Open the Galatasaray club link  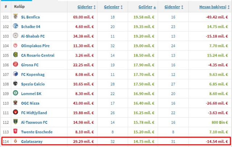pyautogui.click(x=32, y=142)
